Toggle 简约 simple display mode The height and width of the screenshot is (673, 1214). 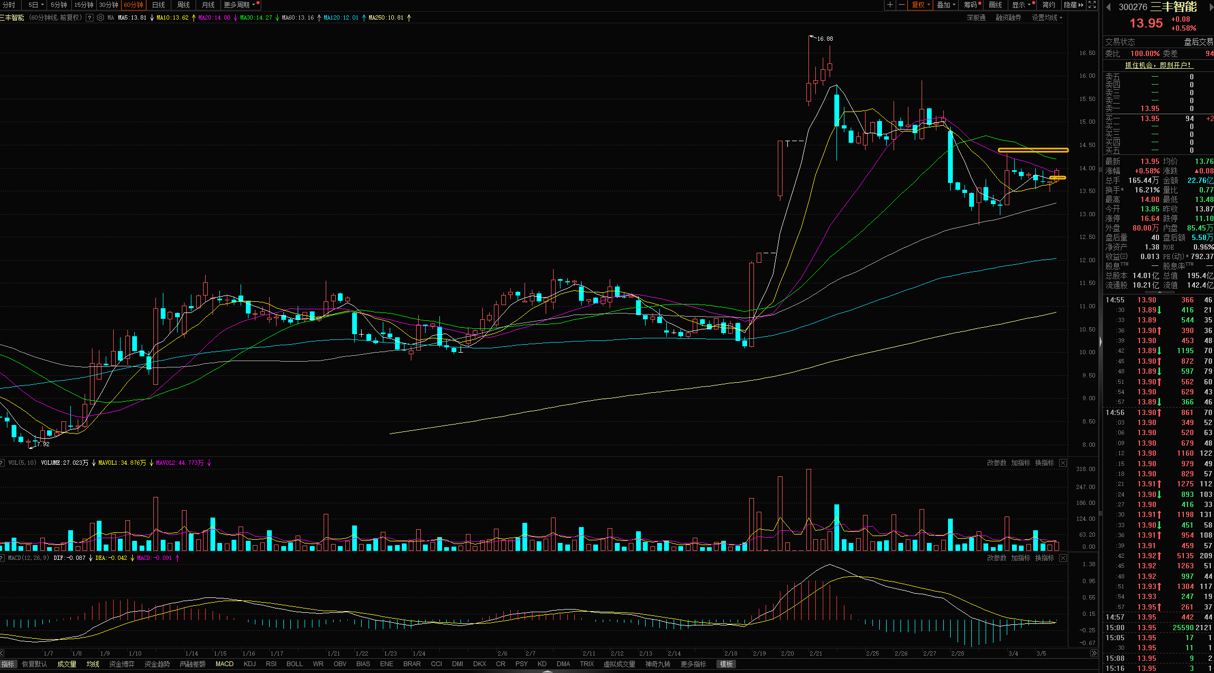pos(1049,5)
